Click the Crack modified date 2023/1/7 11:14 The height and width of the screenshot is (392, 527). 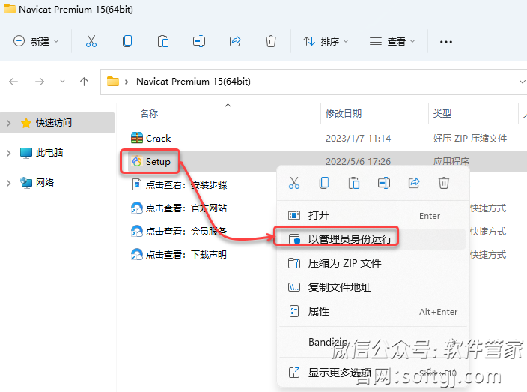[358, 139]
